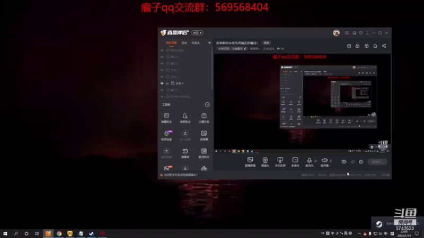Open the 歌词助手 tool
The image size is (424, 238).
click(204, 153)
